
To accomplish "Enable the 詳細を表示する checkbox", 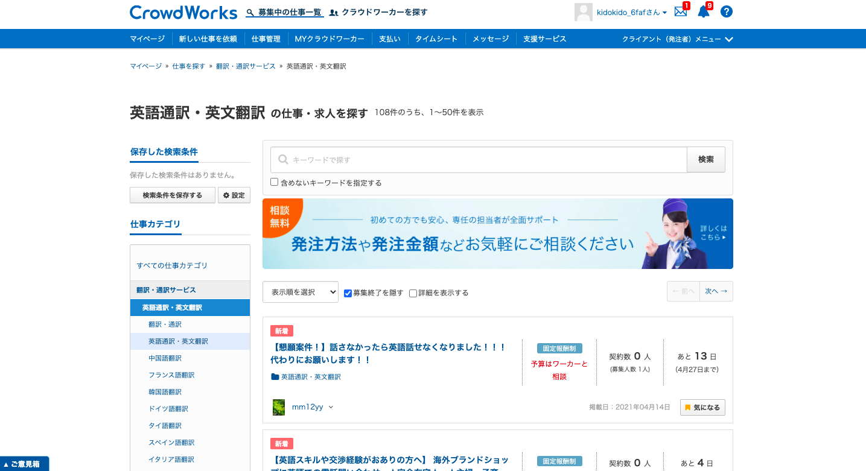I will pos(413,293).
